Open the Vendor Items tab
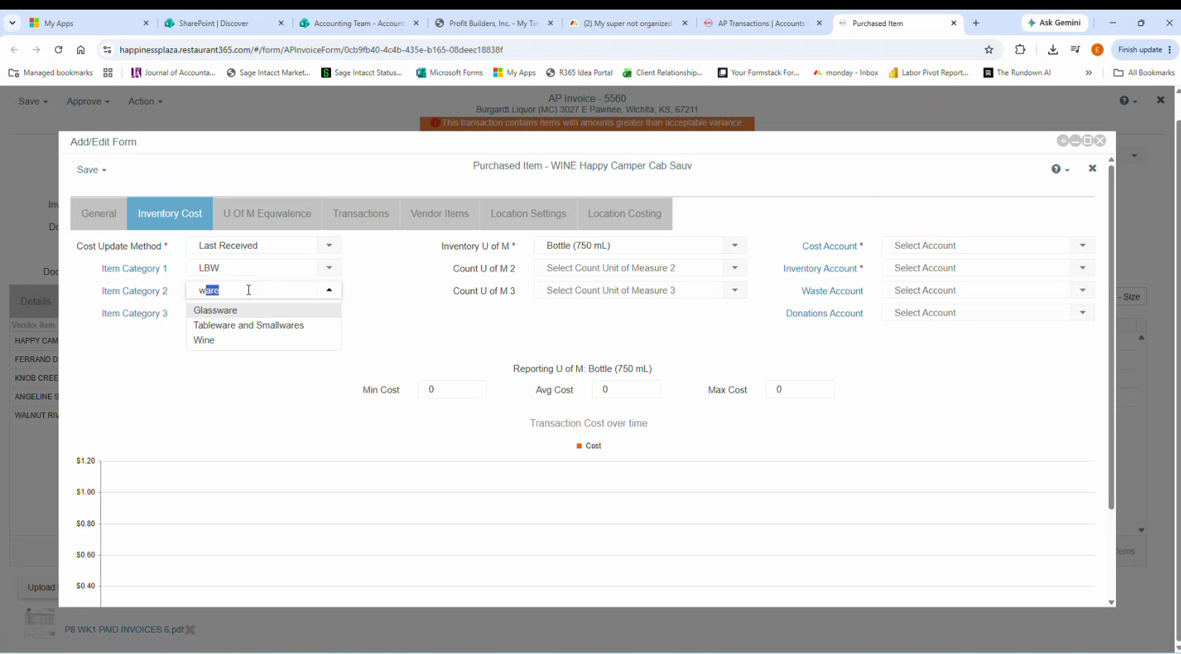The image size is (1181, 654). click(440, 214)
